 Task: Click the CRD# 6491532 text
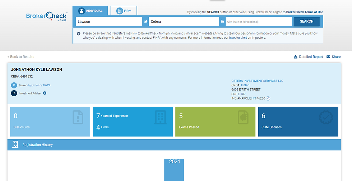click(x=22, y=76)
